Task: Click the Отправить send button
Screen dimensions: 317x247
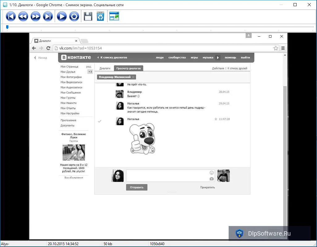Action: (x=137, y=187)
